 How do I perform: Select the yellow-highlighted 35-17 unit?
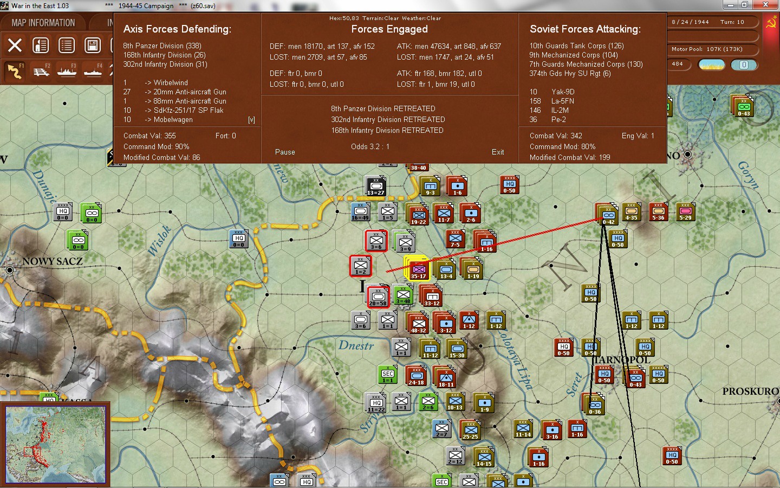[418, 269]
